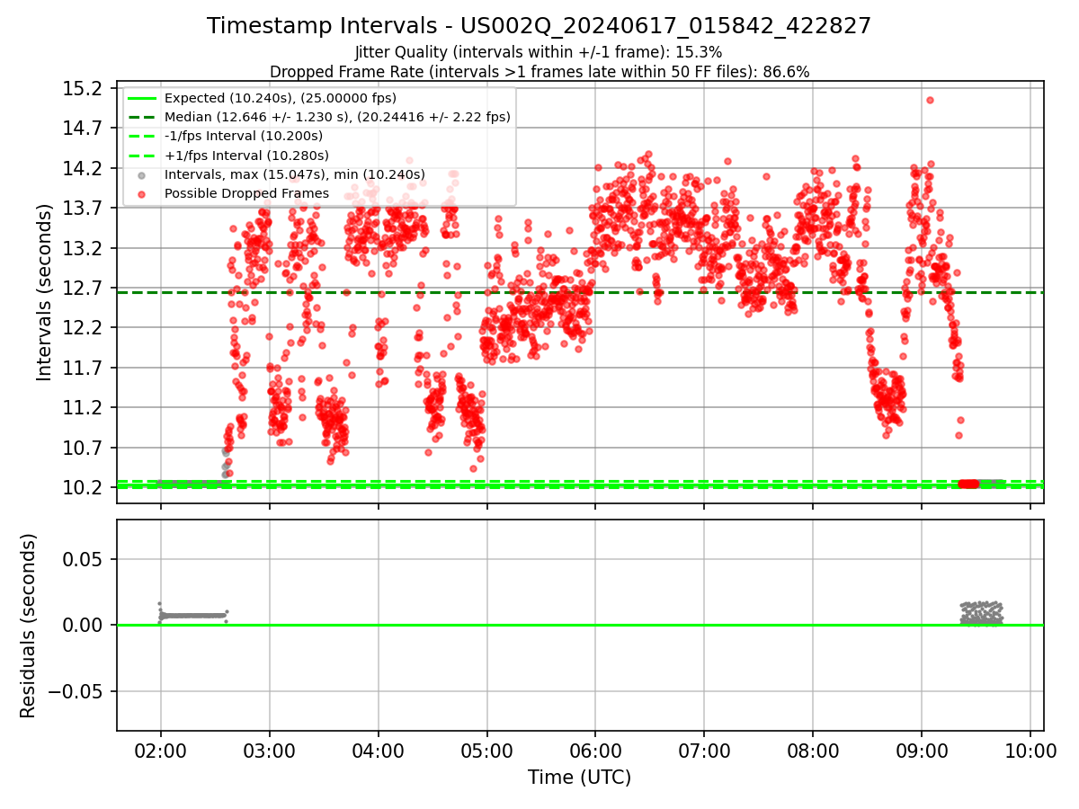Select the 'Residuals (seconds)' y-axis label
The width and height of the screenshot is (1079, 809).
click(28, 626)
